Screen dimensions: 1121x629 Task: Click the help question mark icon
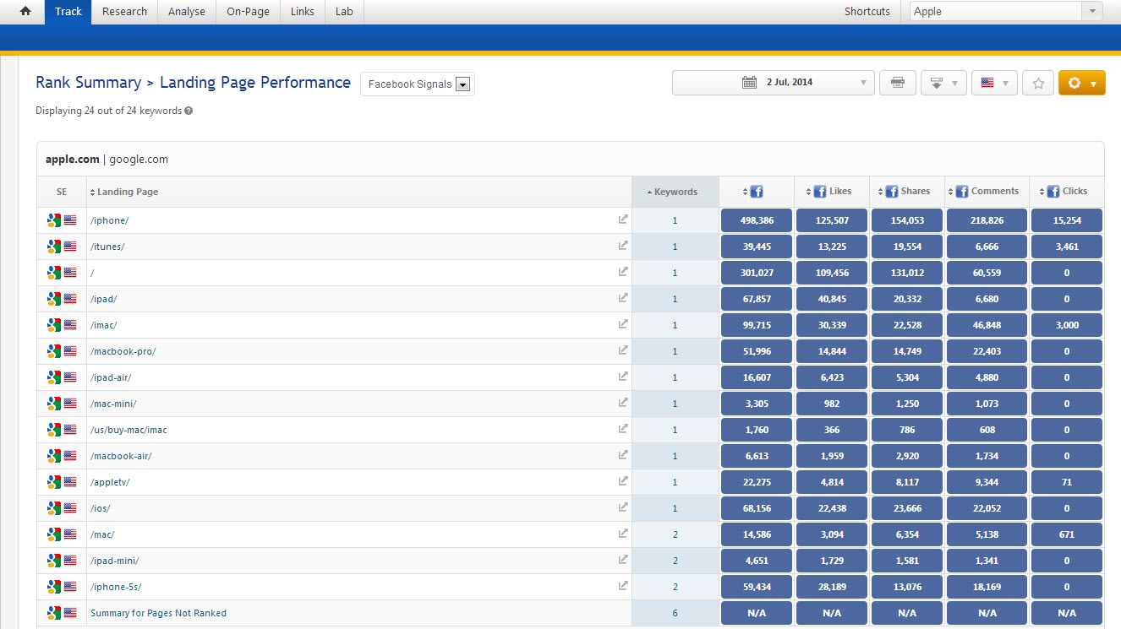pos(189,111)
